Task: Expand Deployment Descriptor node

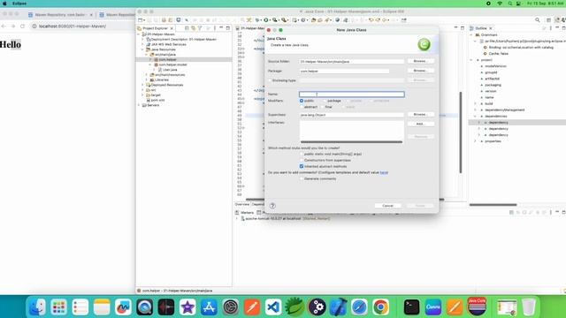Action: [143, 39]
